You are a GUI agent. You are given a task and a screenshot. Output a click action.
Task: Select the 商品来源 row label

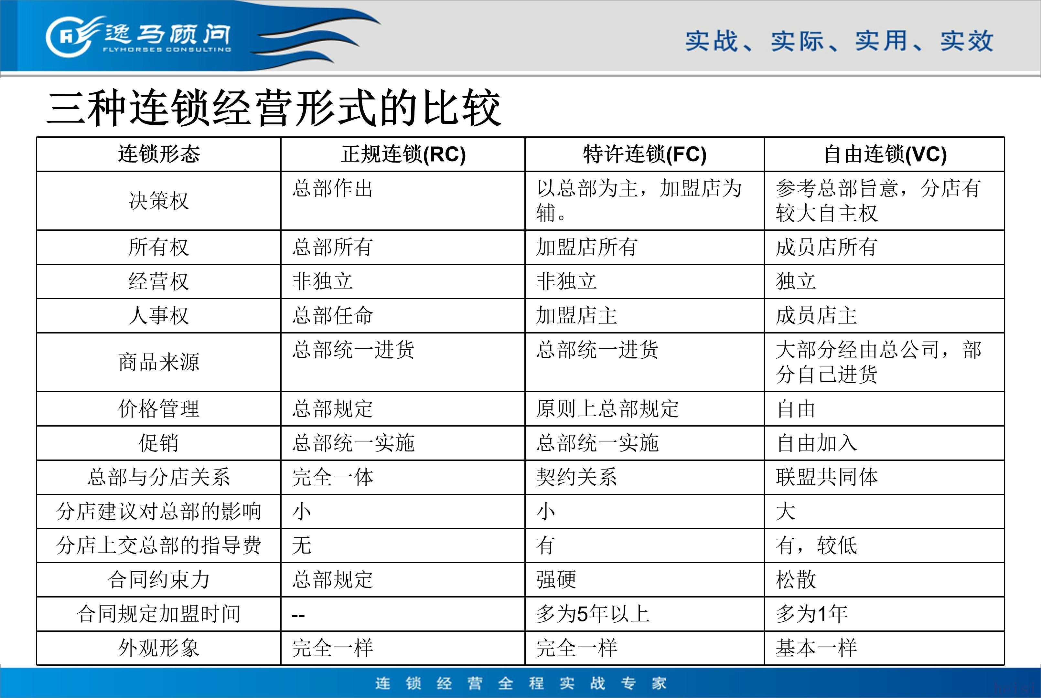pyautogui.click(x=158, y=362)
